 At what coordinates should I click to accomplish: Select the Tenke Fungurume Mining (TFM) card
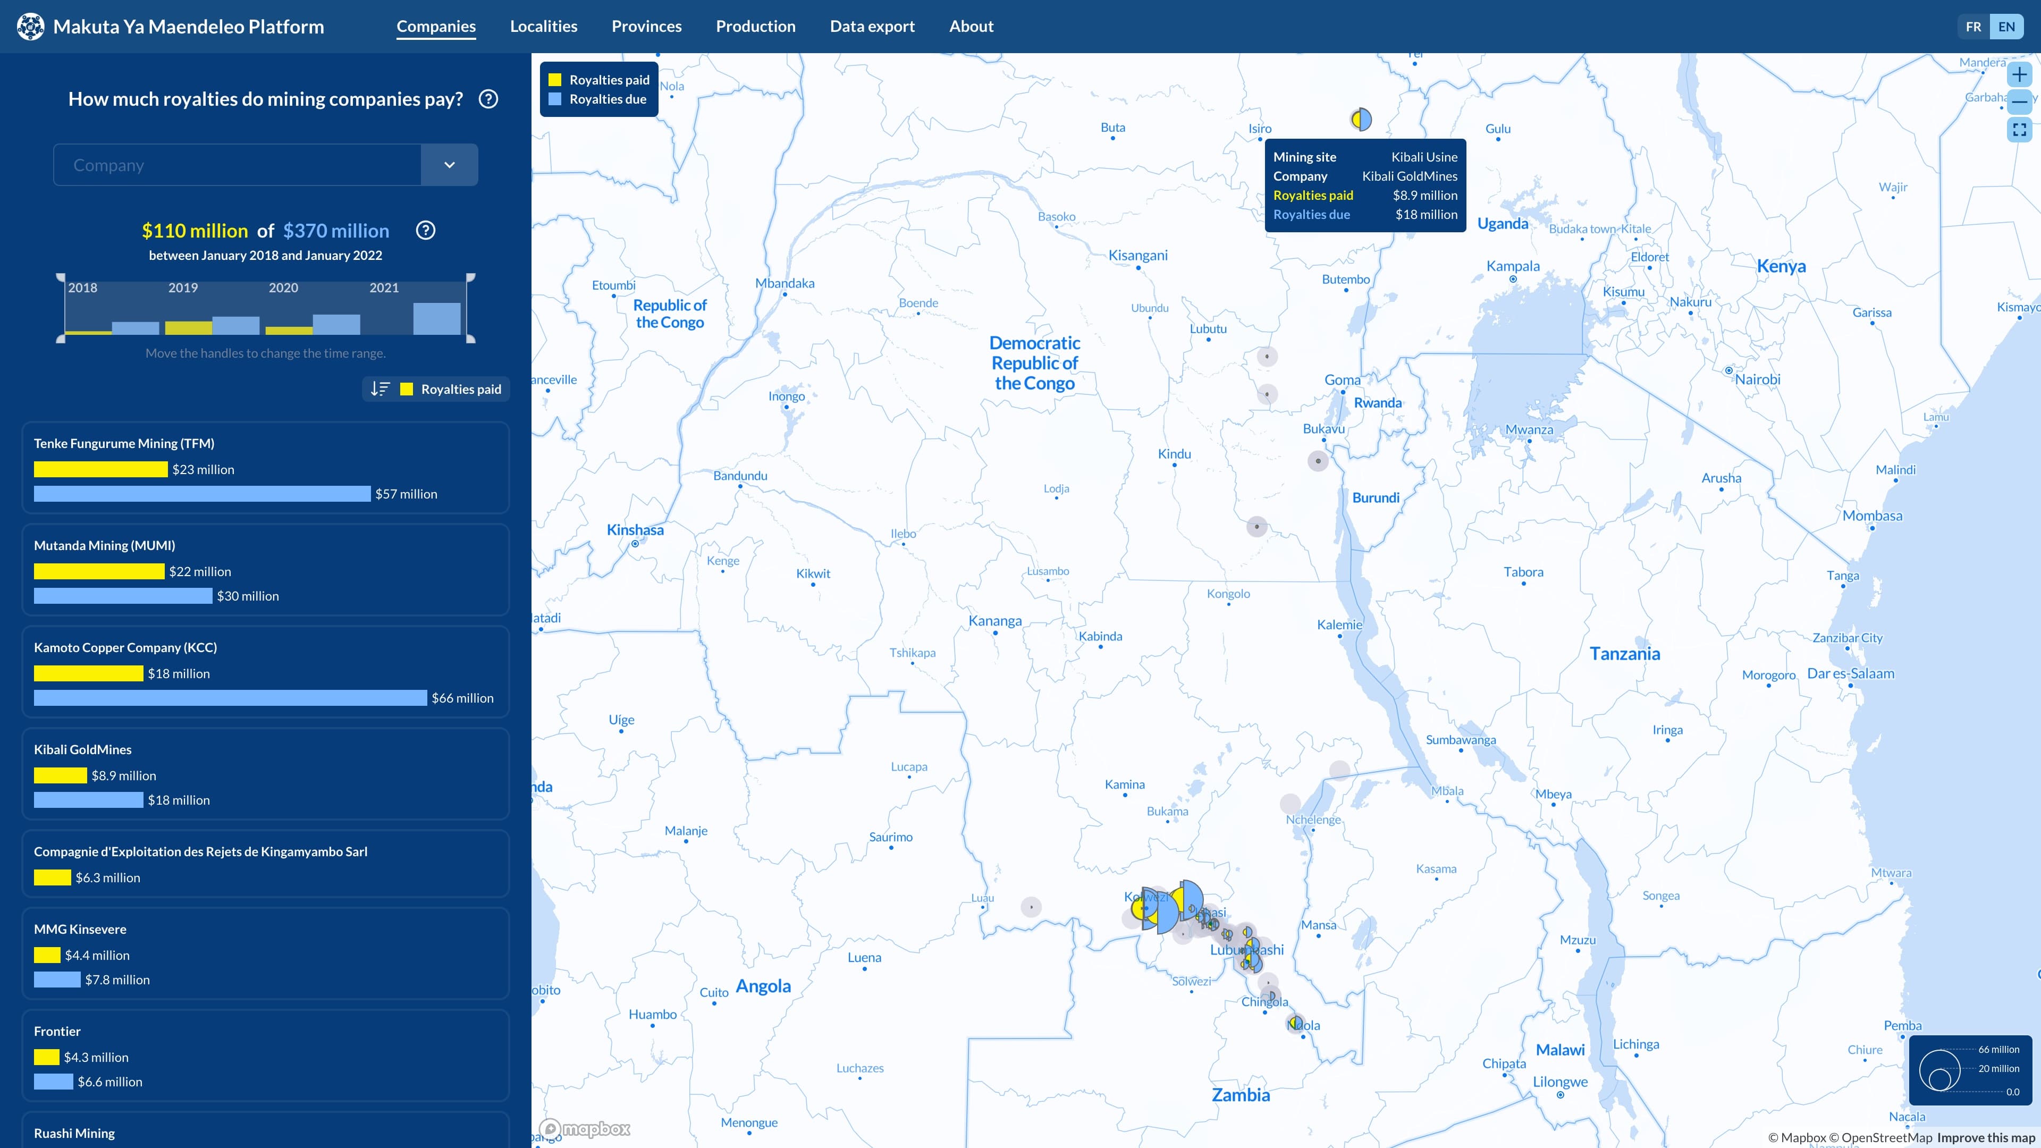pos(265,468)
